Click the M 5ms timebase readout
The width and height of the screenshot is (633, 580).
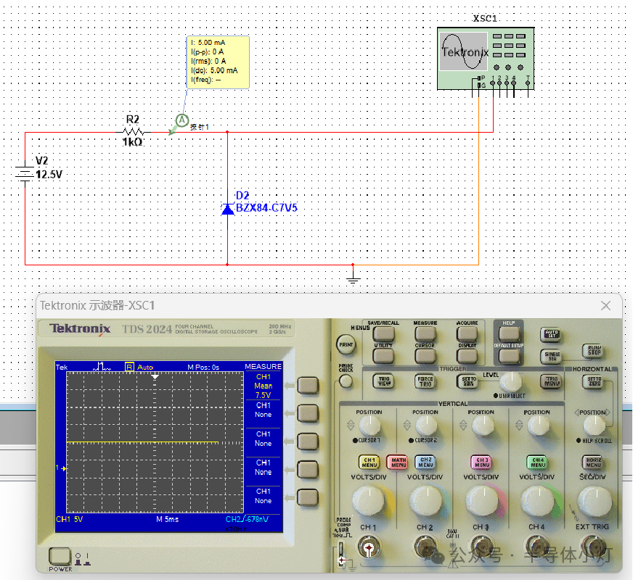[167, 519]
